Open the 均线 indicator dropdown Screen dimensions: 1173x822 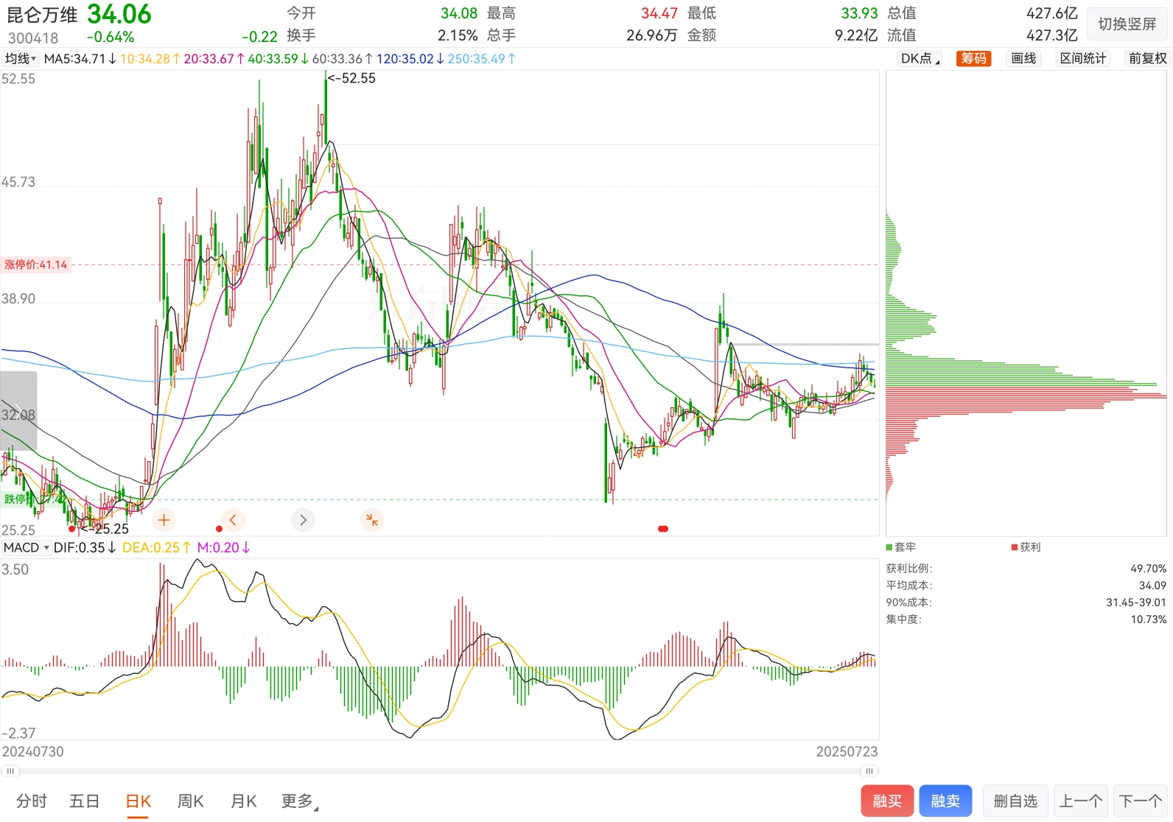tap(20, 59)
